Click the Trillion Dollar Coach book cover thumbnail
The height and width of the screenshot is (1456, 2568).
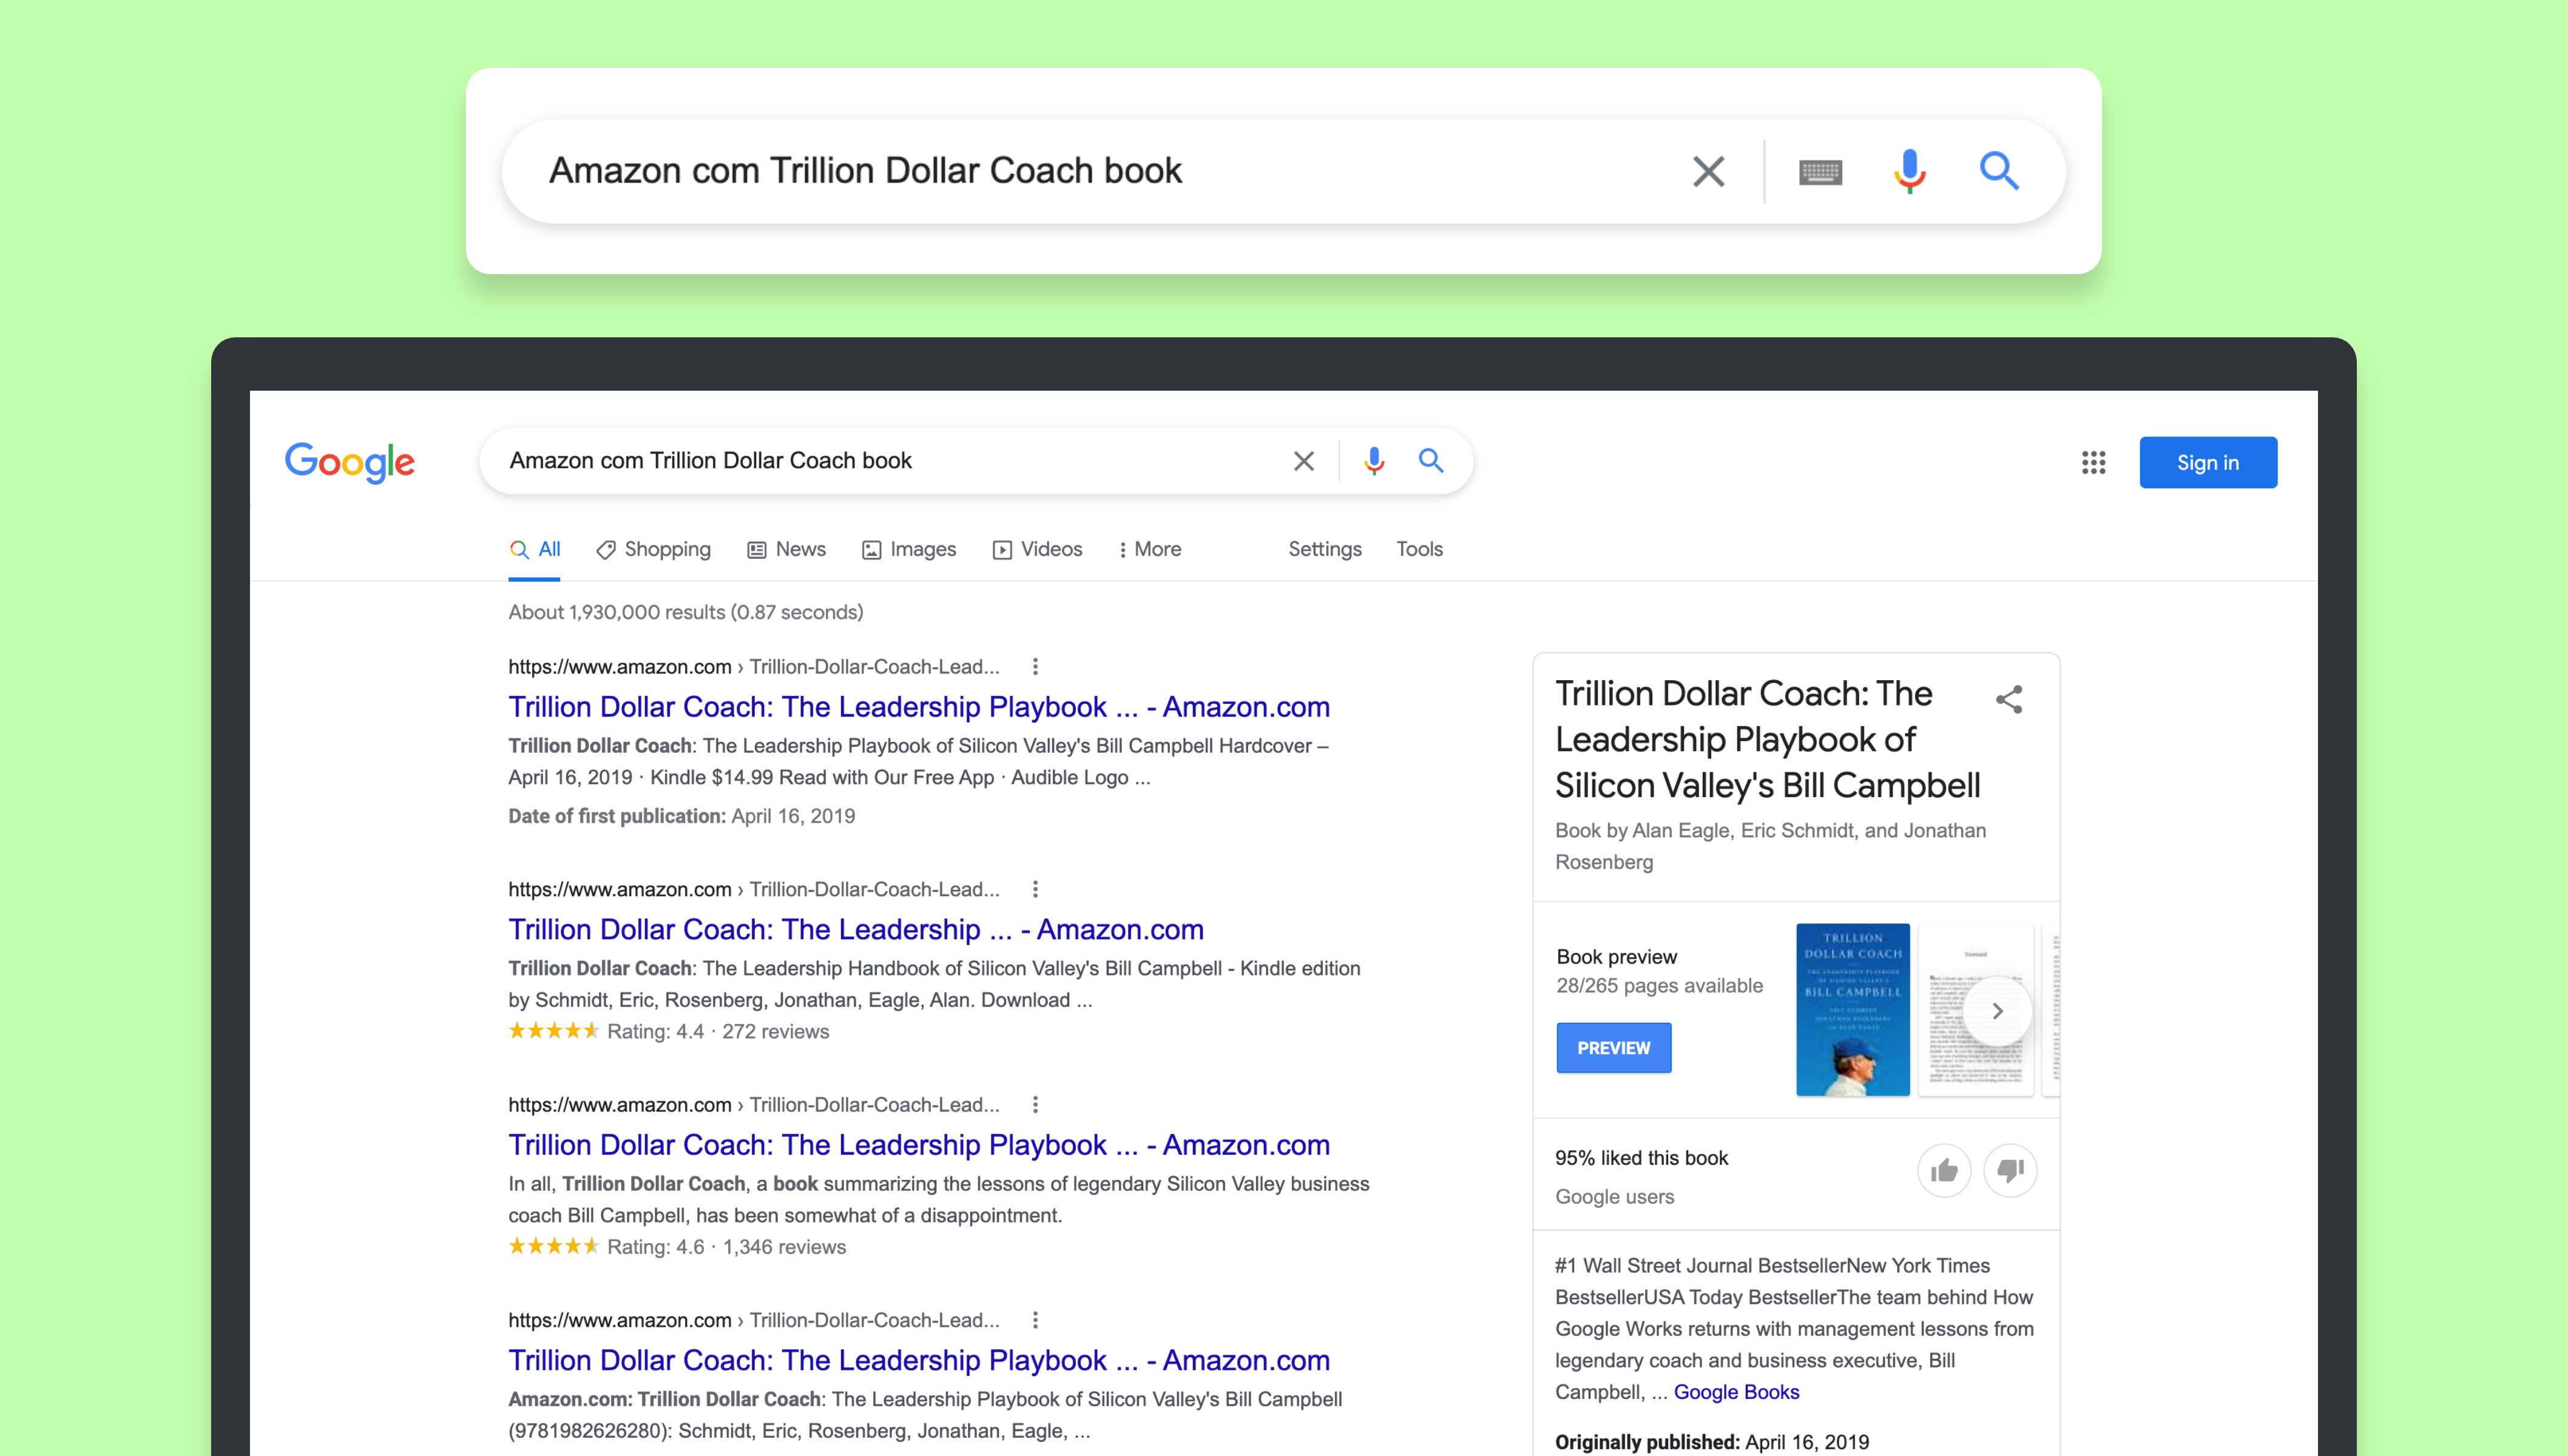1852,1010
